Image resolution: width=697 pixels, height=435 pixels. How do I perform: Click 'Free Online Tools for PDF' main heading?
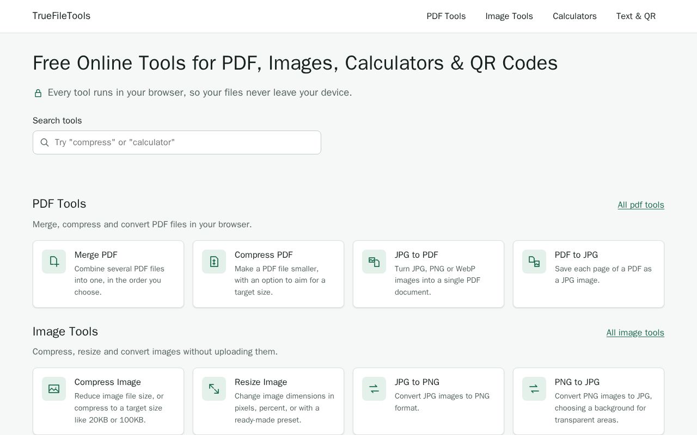click(295, 63)
